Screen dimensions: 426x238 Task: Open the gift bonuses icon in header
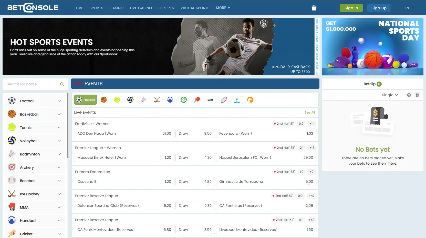click(314, 8)
